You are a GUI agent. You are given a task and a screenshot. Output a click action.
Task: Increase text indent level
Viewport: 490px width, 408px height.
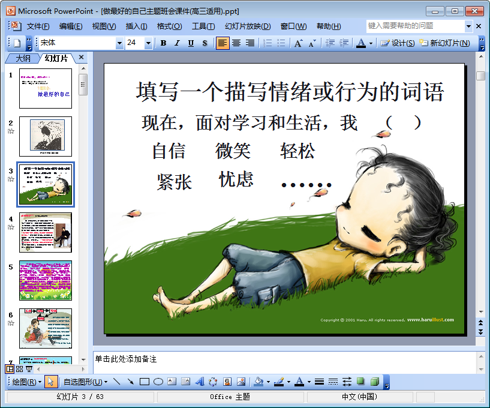[x=344, y=43]
